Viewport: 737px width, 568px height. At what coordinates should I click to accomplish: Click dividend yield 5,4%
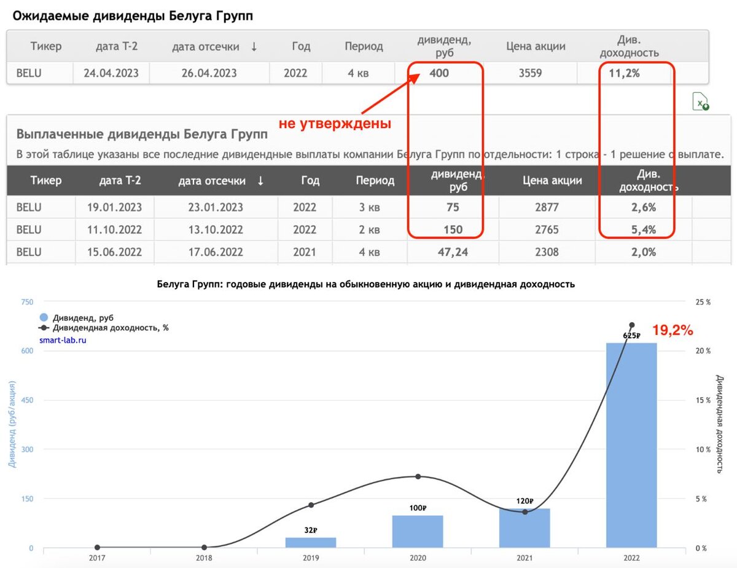point(644,230)
